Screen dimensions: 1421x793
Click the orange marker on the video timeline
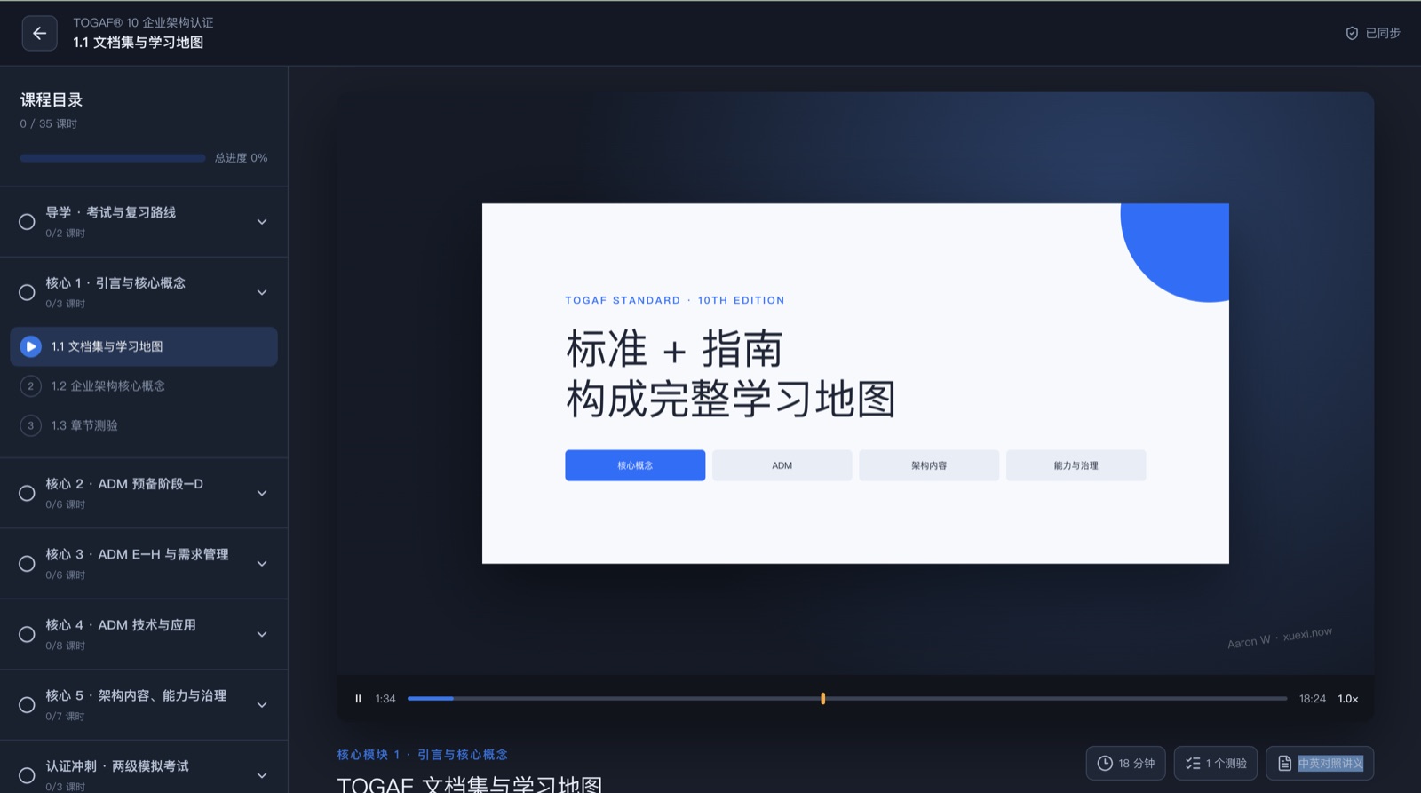pos(823,699)
